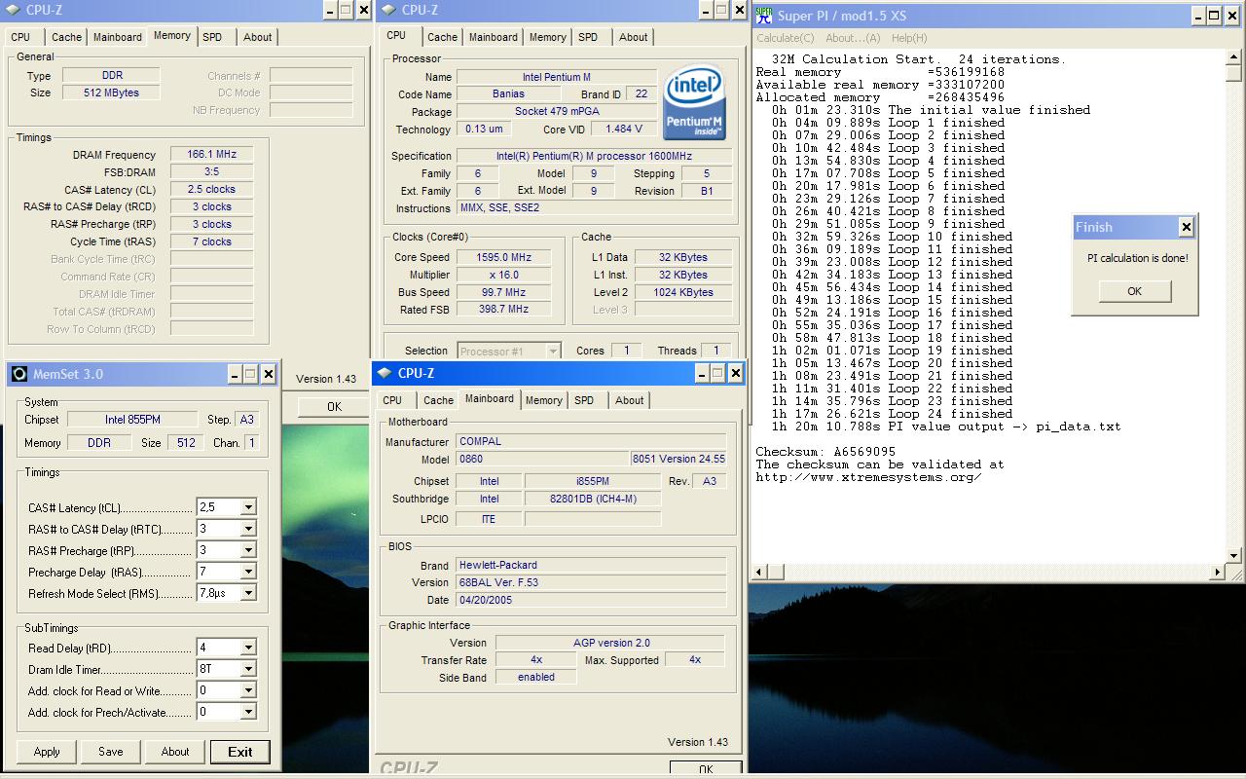
Task: Click the FSB:DRAM ratio value 3:5
Action: click(212, 171)
